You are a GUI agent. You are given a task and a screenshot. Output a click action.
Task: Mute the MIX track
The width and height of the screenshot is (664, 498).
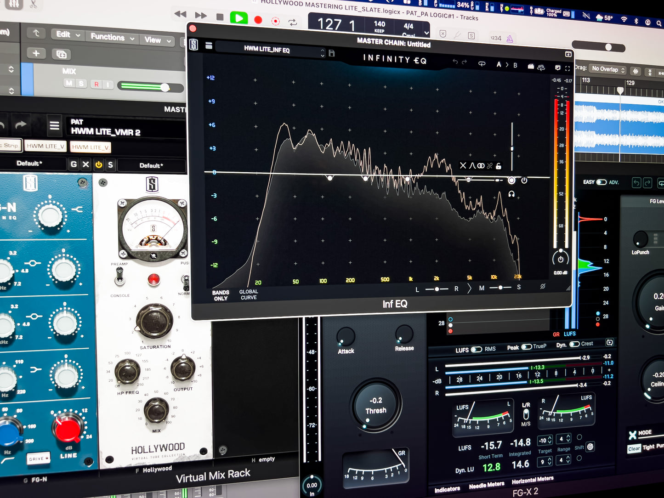(x=69, y=83)
